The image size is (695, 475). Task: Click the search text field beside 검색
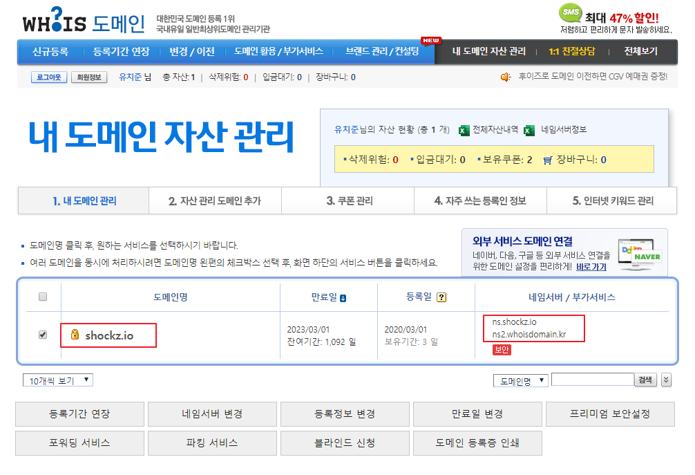pos(592,380)
